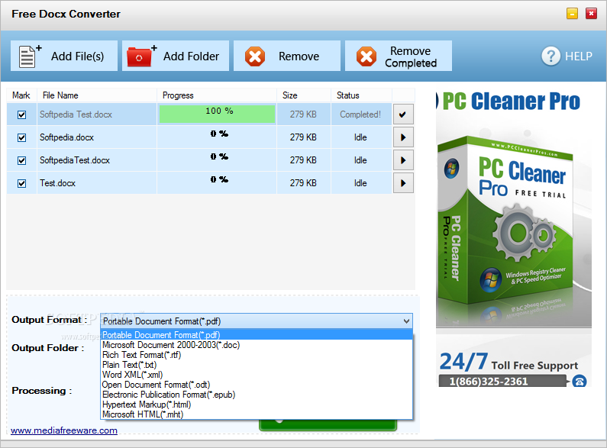Open the HELP question mark icon

550,56
